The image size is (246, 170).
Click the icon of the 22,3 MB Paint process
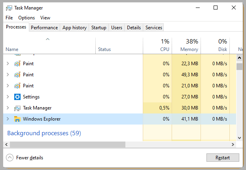click(17, 64)
